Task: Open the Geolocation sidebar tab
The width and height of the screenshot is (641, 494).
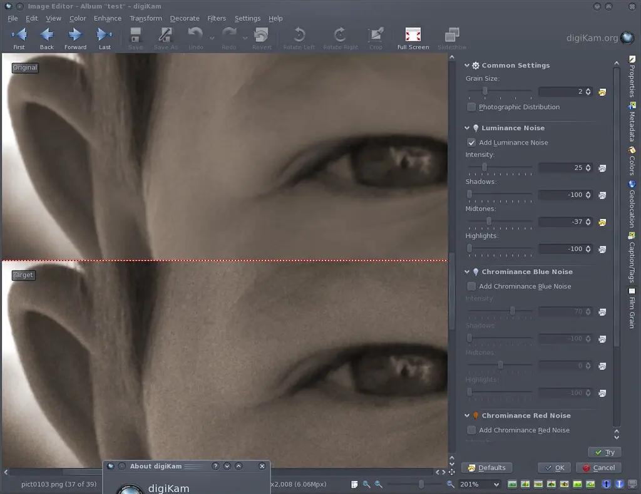Action: coord(632,205)
